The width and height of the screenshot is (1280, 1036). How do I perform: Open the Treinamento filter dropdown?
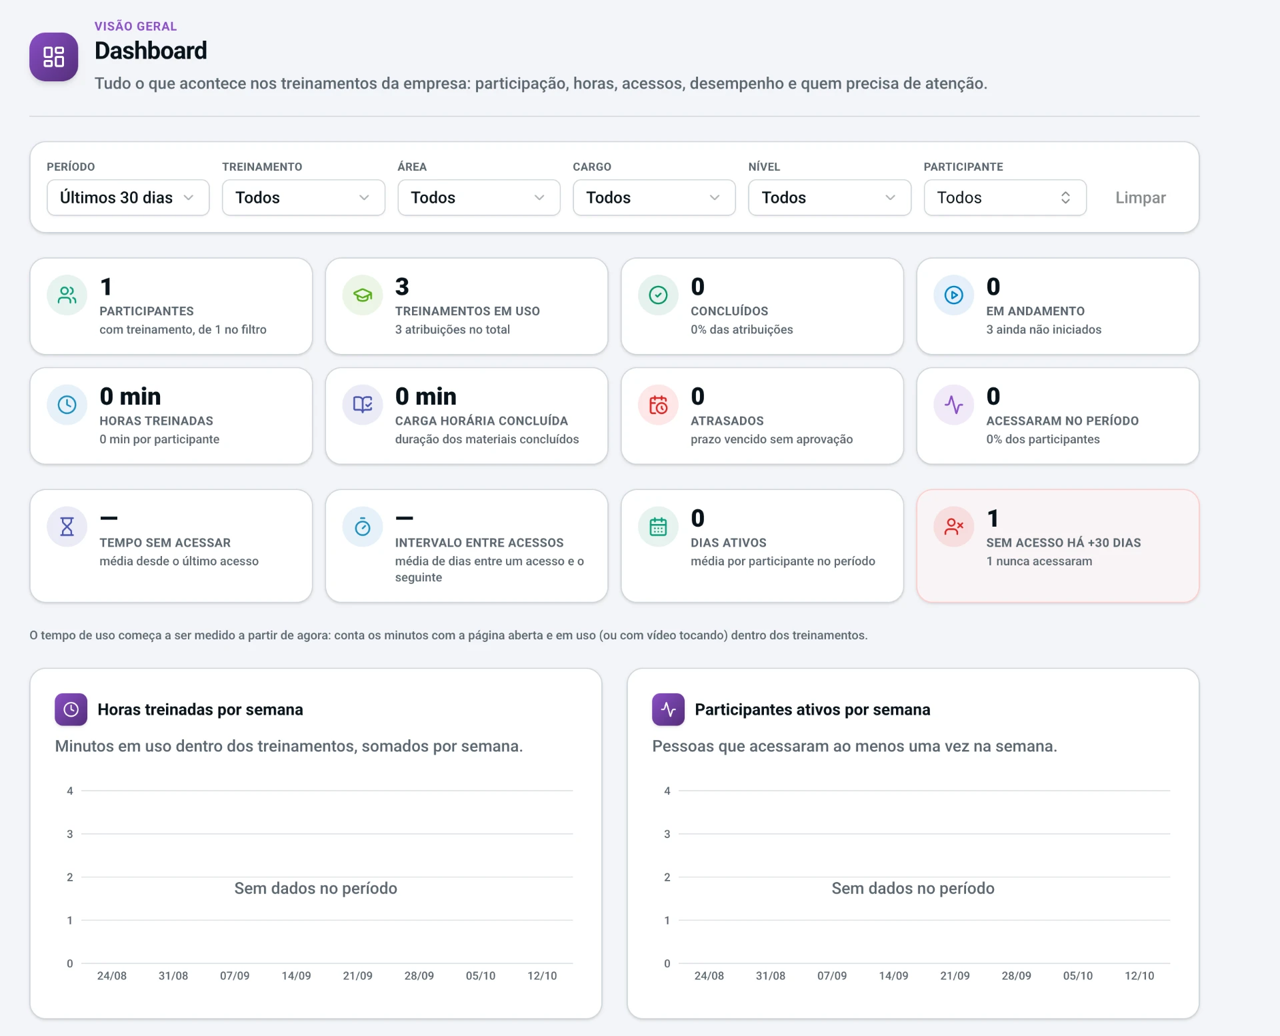coord(303,197)
